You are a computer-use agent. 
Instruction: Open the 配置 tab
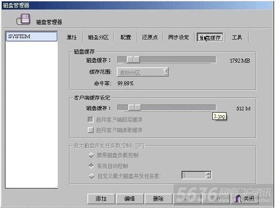(126, 37)
